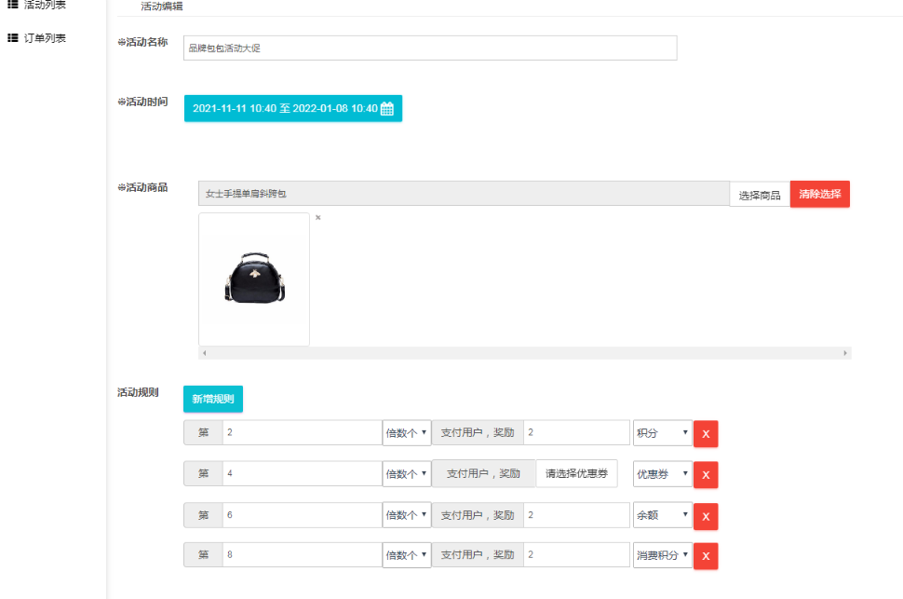
Task: Open the 积分 reward type dropdown
Action: [x=662, y=433]
